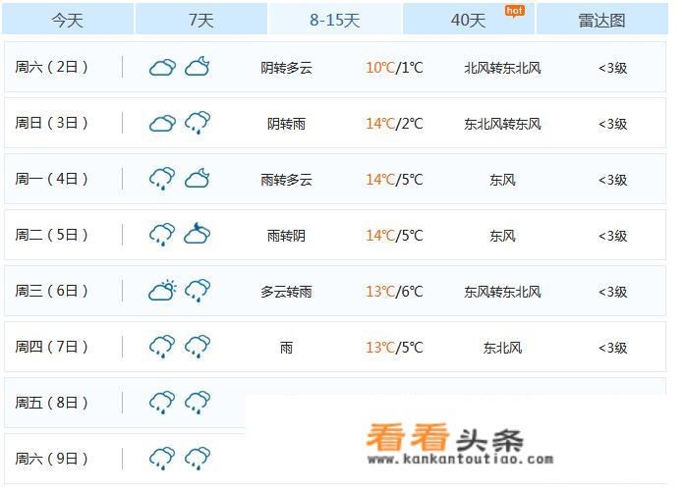The width and height of the screenshot is (684, 493).
Task: Select the 8-15天 tab
Action: (x=334, y=19)
